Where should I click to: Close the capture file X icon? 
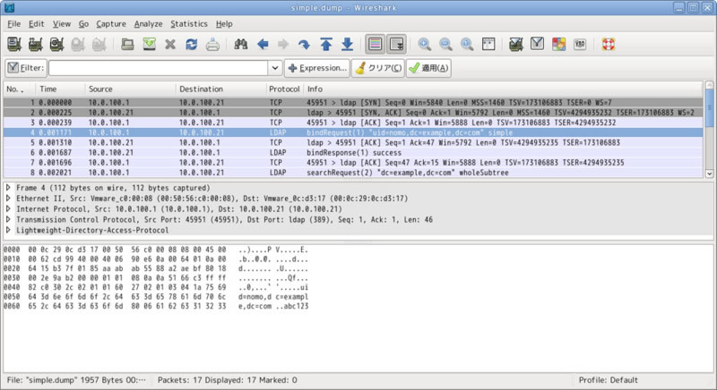tap(170, 44)
